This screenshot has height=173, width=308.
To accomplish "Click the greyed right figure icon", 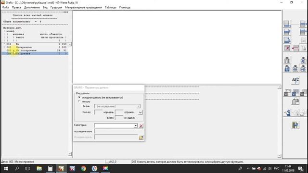I will click(303, 113).
